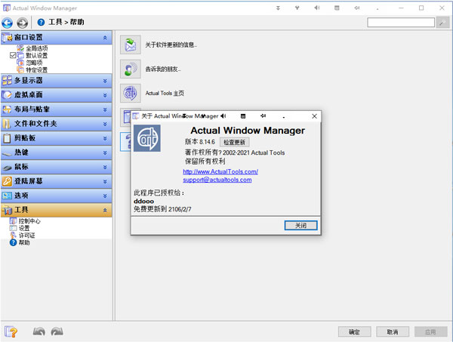Expand the 剪贴板 section chevron

point(105,139)
